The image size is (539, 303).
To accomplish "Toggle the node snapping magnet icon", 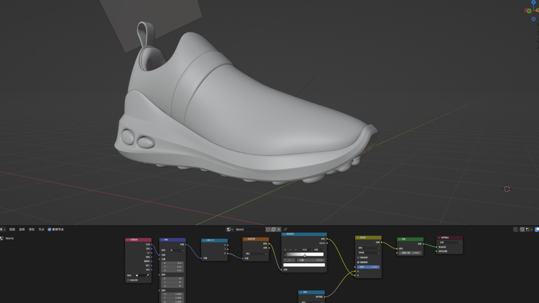I will point(522,229).
